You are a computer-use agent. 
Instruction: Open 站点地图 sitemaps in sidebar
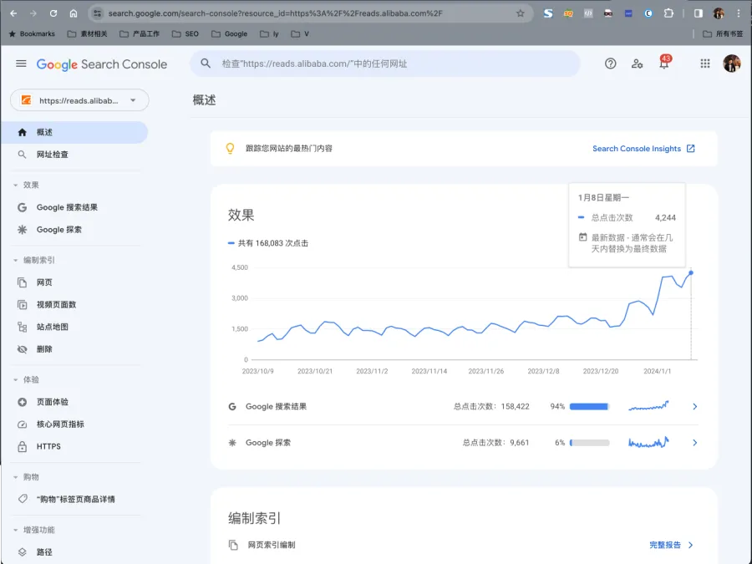(74, 327)
